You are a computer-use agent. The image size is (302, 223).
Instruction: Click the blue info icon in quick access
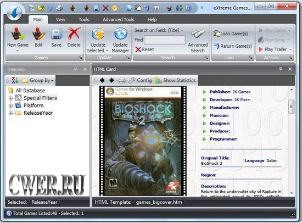coord(188,8)
